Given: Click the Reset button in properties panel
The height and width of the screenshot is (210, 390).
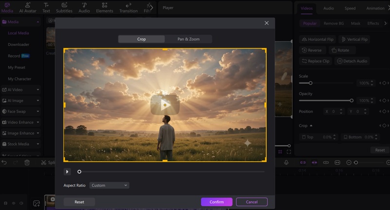Looking at the screenshot, I should [x=380, y=150].
